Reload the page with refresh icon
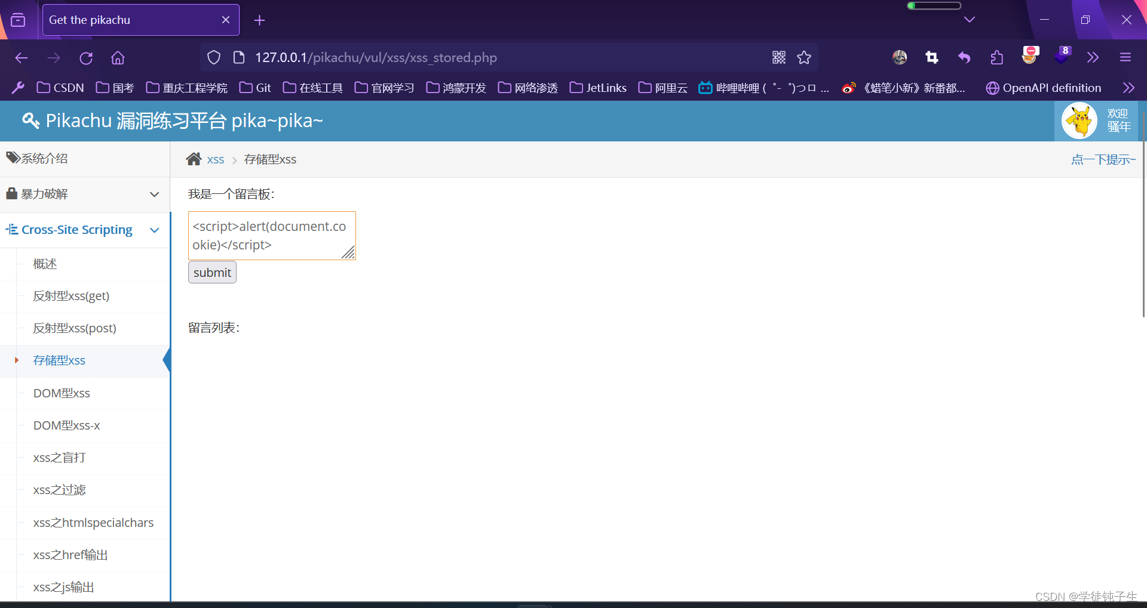 (86, 58)
